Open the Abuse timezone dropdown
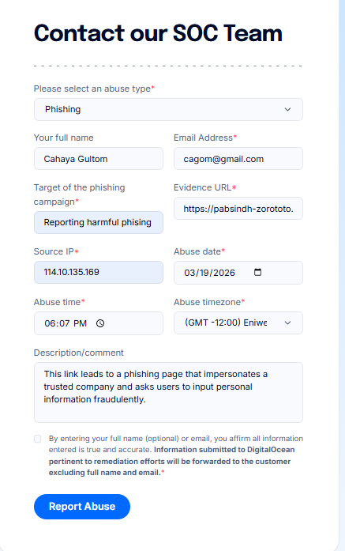345x551 pixels. point(238,323)
